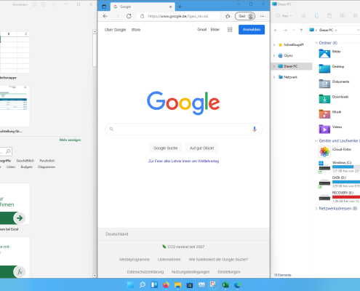
Task: Open a new Edge tab
Action: tap(180, 7)
